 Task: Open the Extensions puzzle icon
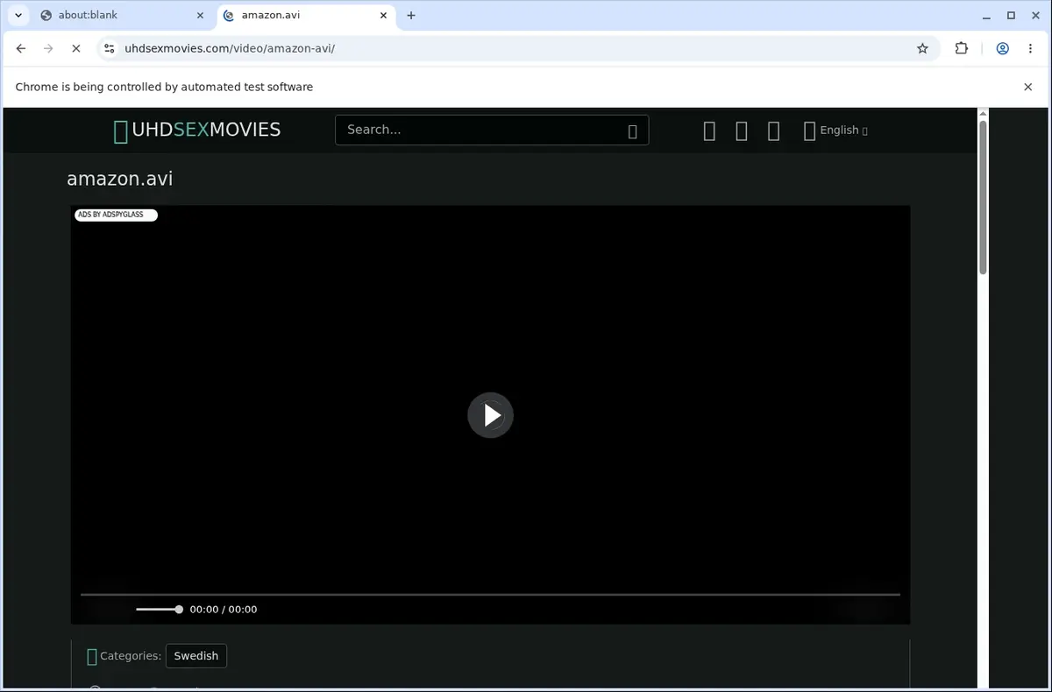point(962,48)
